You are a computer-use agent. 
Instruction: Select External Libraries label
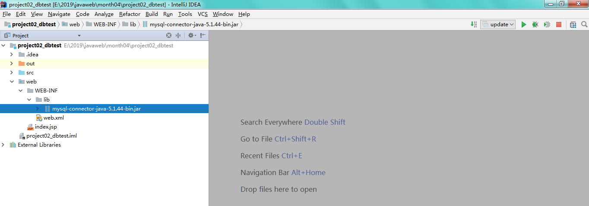[x=39, y=145]
